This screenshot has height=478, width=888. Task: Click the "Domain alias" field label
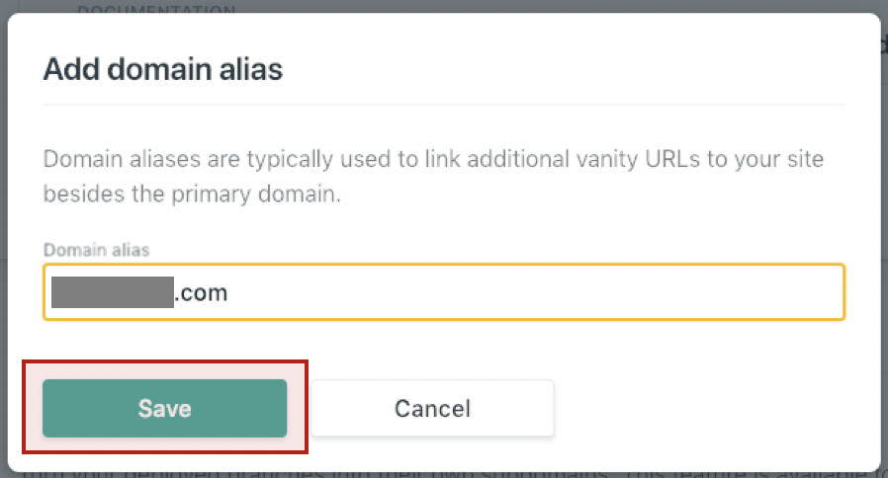pyautogui.click(x=96, y=250)
